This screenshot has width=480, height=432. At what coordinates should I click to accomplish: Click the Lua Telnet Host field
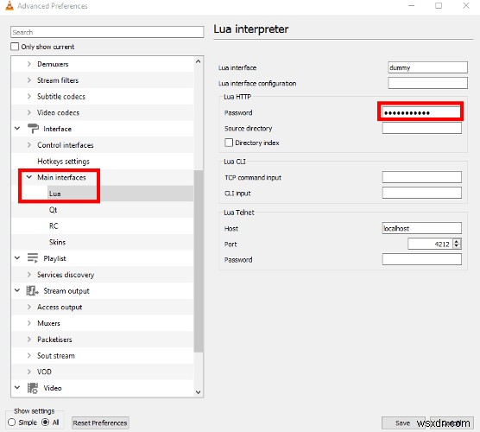click(422, 228)
